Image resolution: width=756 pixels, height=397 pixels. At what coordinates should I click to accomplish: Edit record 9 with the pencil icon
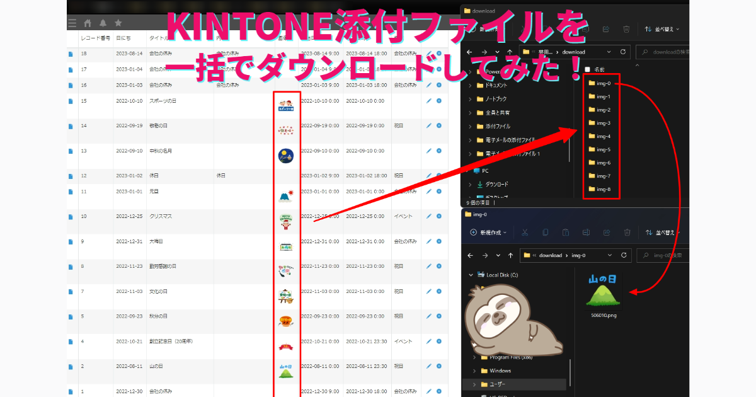[x=429, y=241]
